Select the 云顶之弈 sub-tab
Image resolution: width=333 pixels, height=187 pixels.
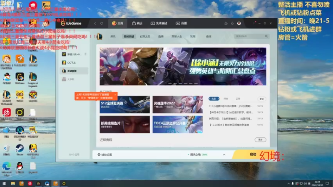145,37
